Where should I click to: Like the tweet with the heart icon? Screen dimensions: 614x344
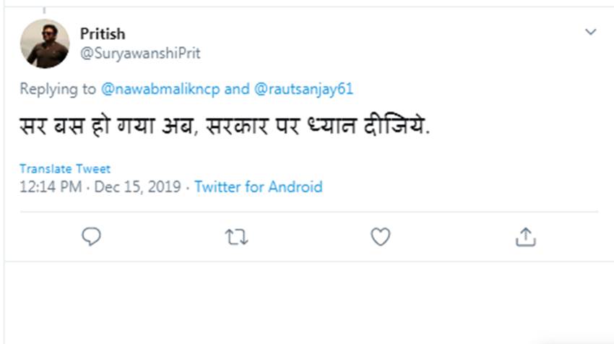pyautogui.click(x=381, y=236)
